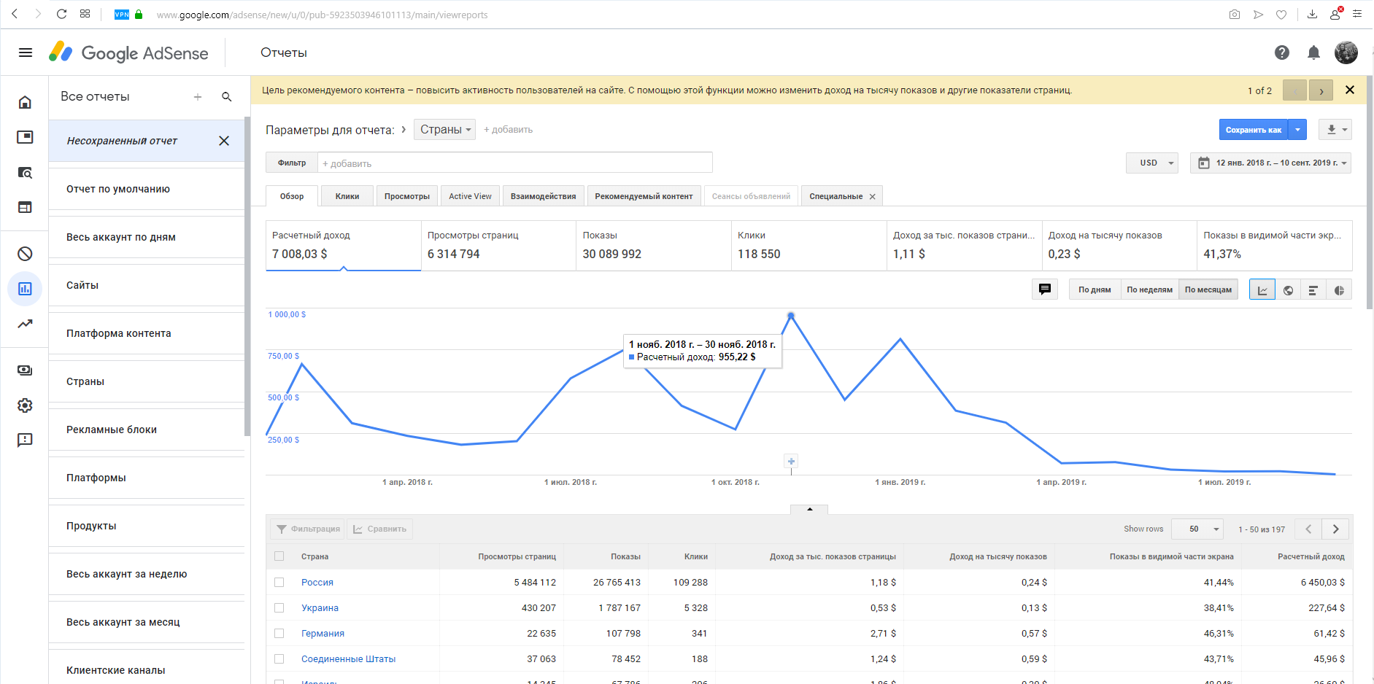
Task: Switch to the Клики tab
Action: pos(347,196)
